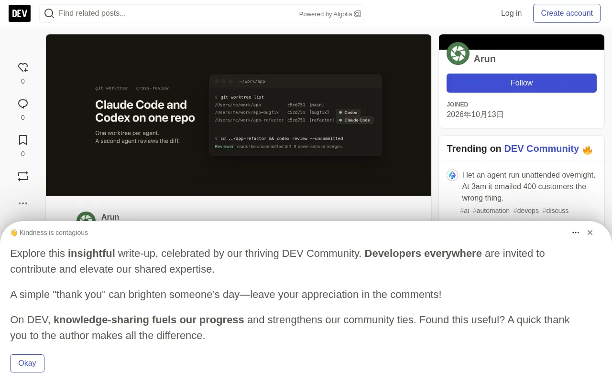Save post with bookmark icon
The image size is (612, 382).
click(23, 140)
